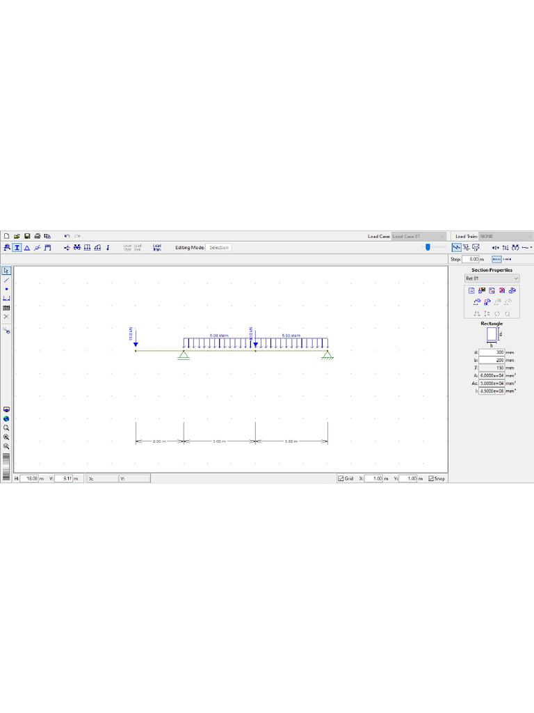Open the uniform distributed load icon
This screenshot has width=534, height=713.
click(x=87, y=248)
